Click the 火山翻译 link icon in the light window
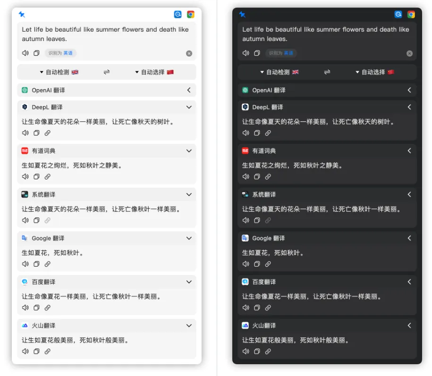Viewport: 432px width, 376px height. click(47, 351)
